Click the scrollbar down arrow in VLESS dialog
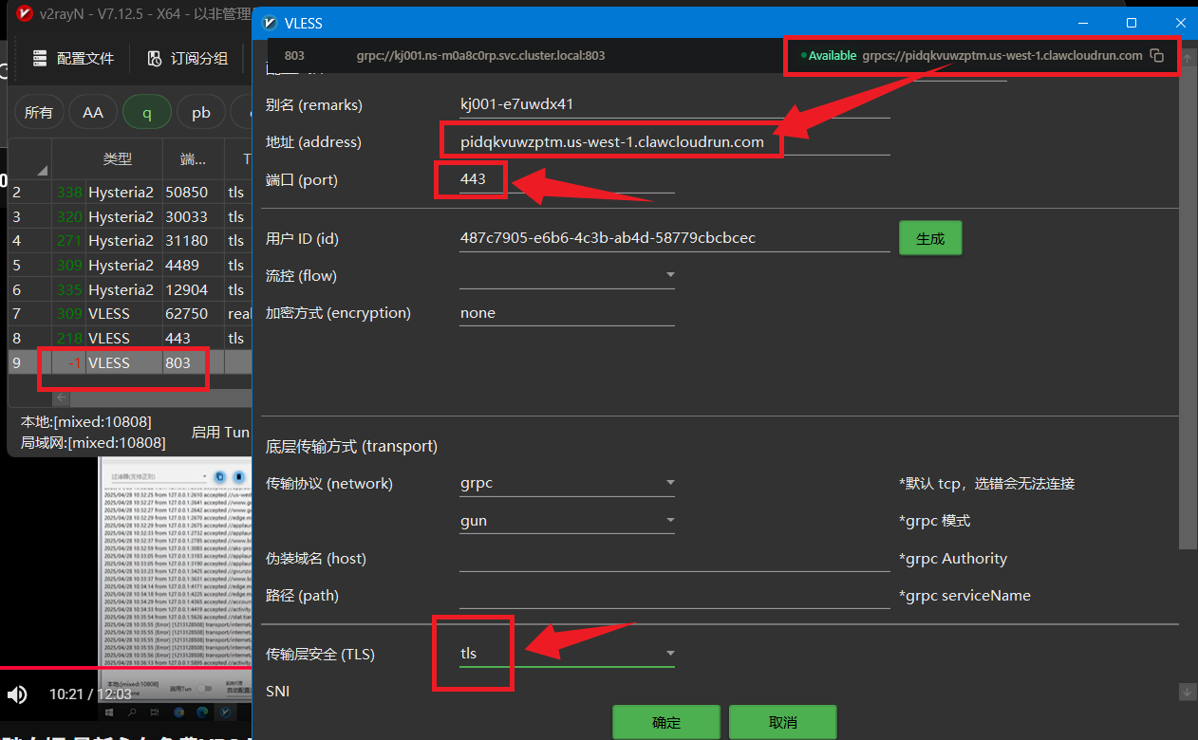1198x740 pixels. click(1187, 692)
